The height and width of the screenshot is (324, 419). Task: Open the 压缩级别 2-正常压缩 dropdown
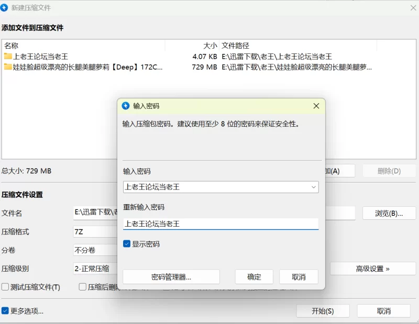tap(95, 269)
